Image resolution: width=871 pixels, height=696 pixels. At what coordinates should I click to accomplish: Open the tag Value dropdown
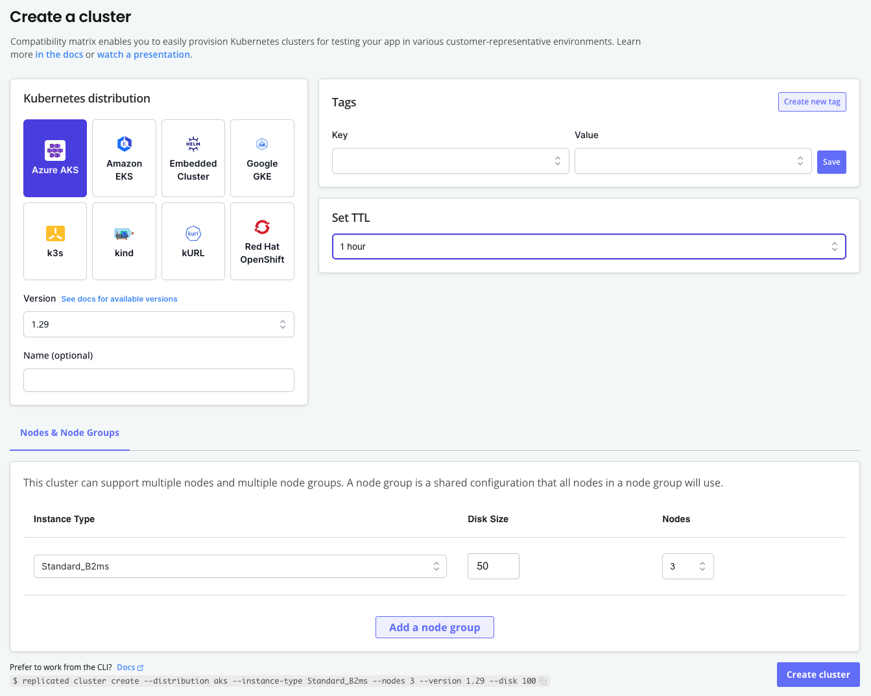coord(693,160)
